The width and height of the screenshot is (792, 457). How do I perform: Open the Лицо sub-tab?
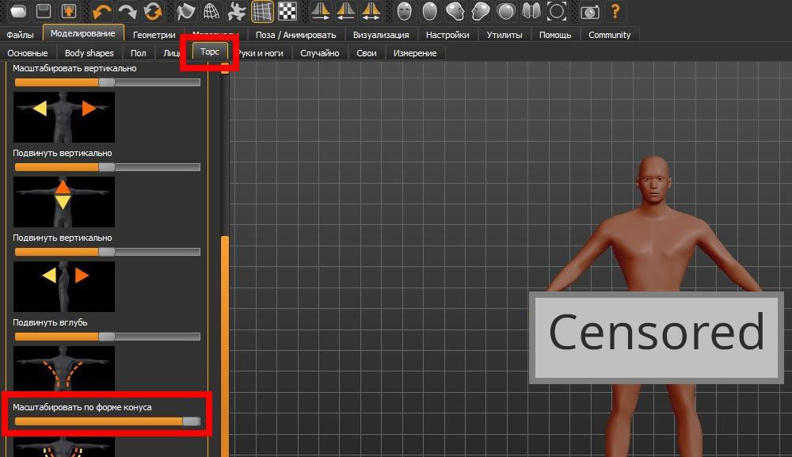pos(171,53)
